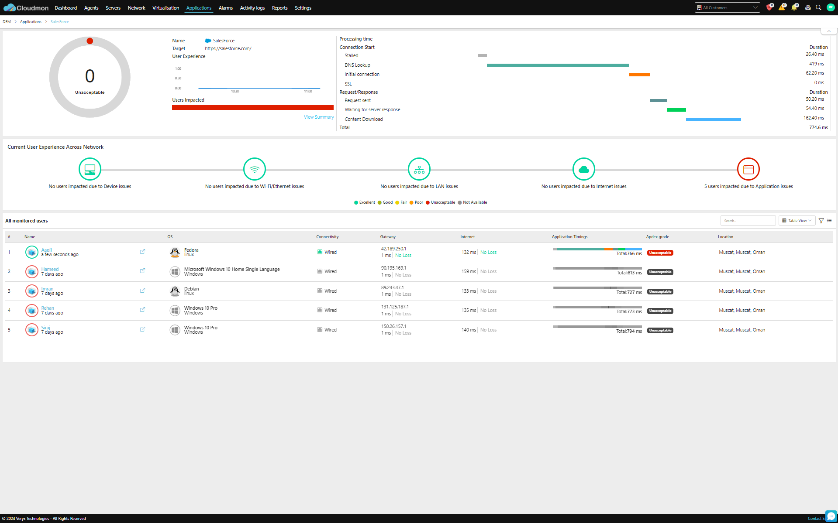This screenshot has height=523, width=838.
Task: Open Reports menu
Action: (279, 8)
